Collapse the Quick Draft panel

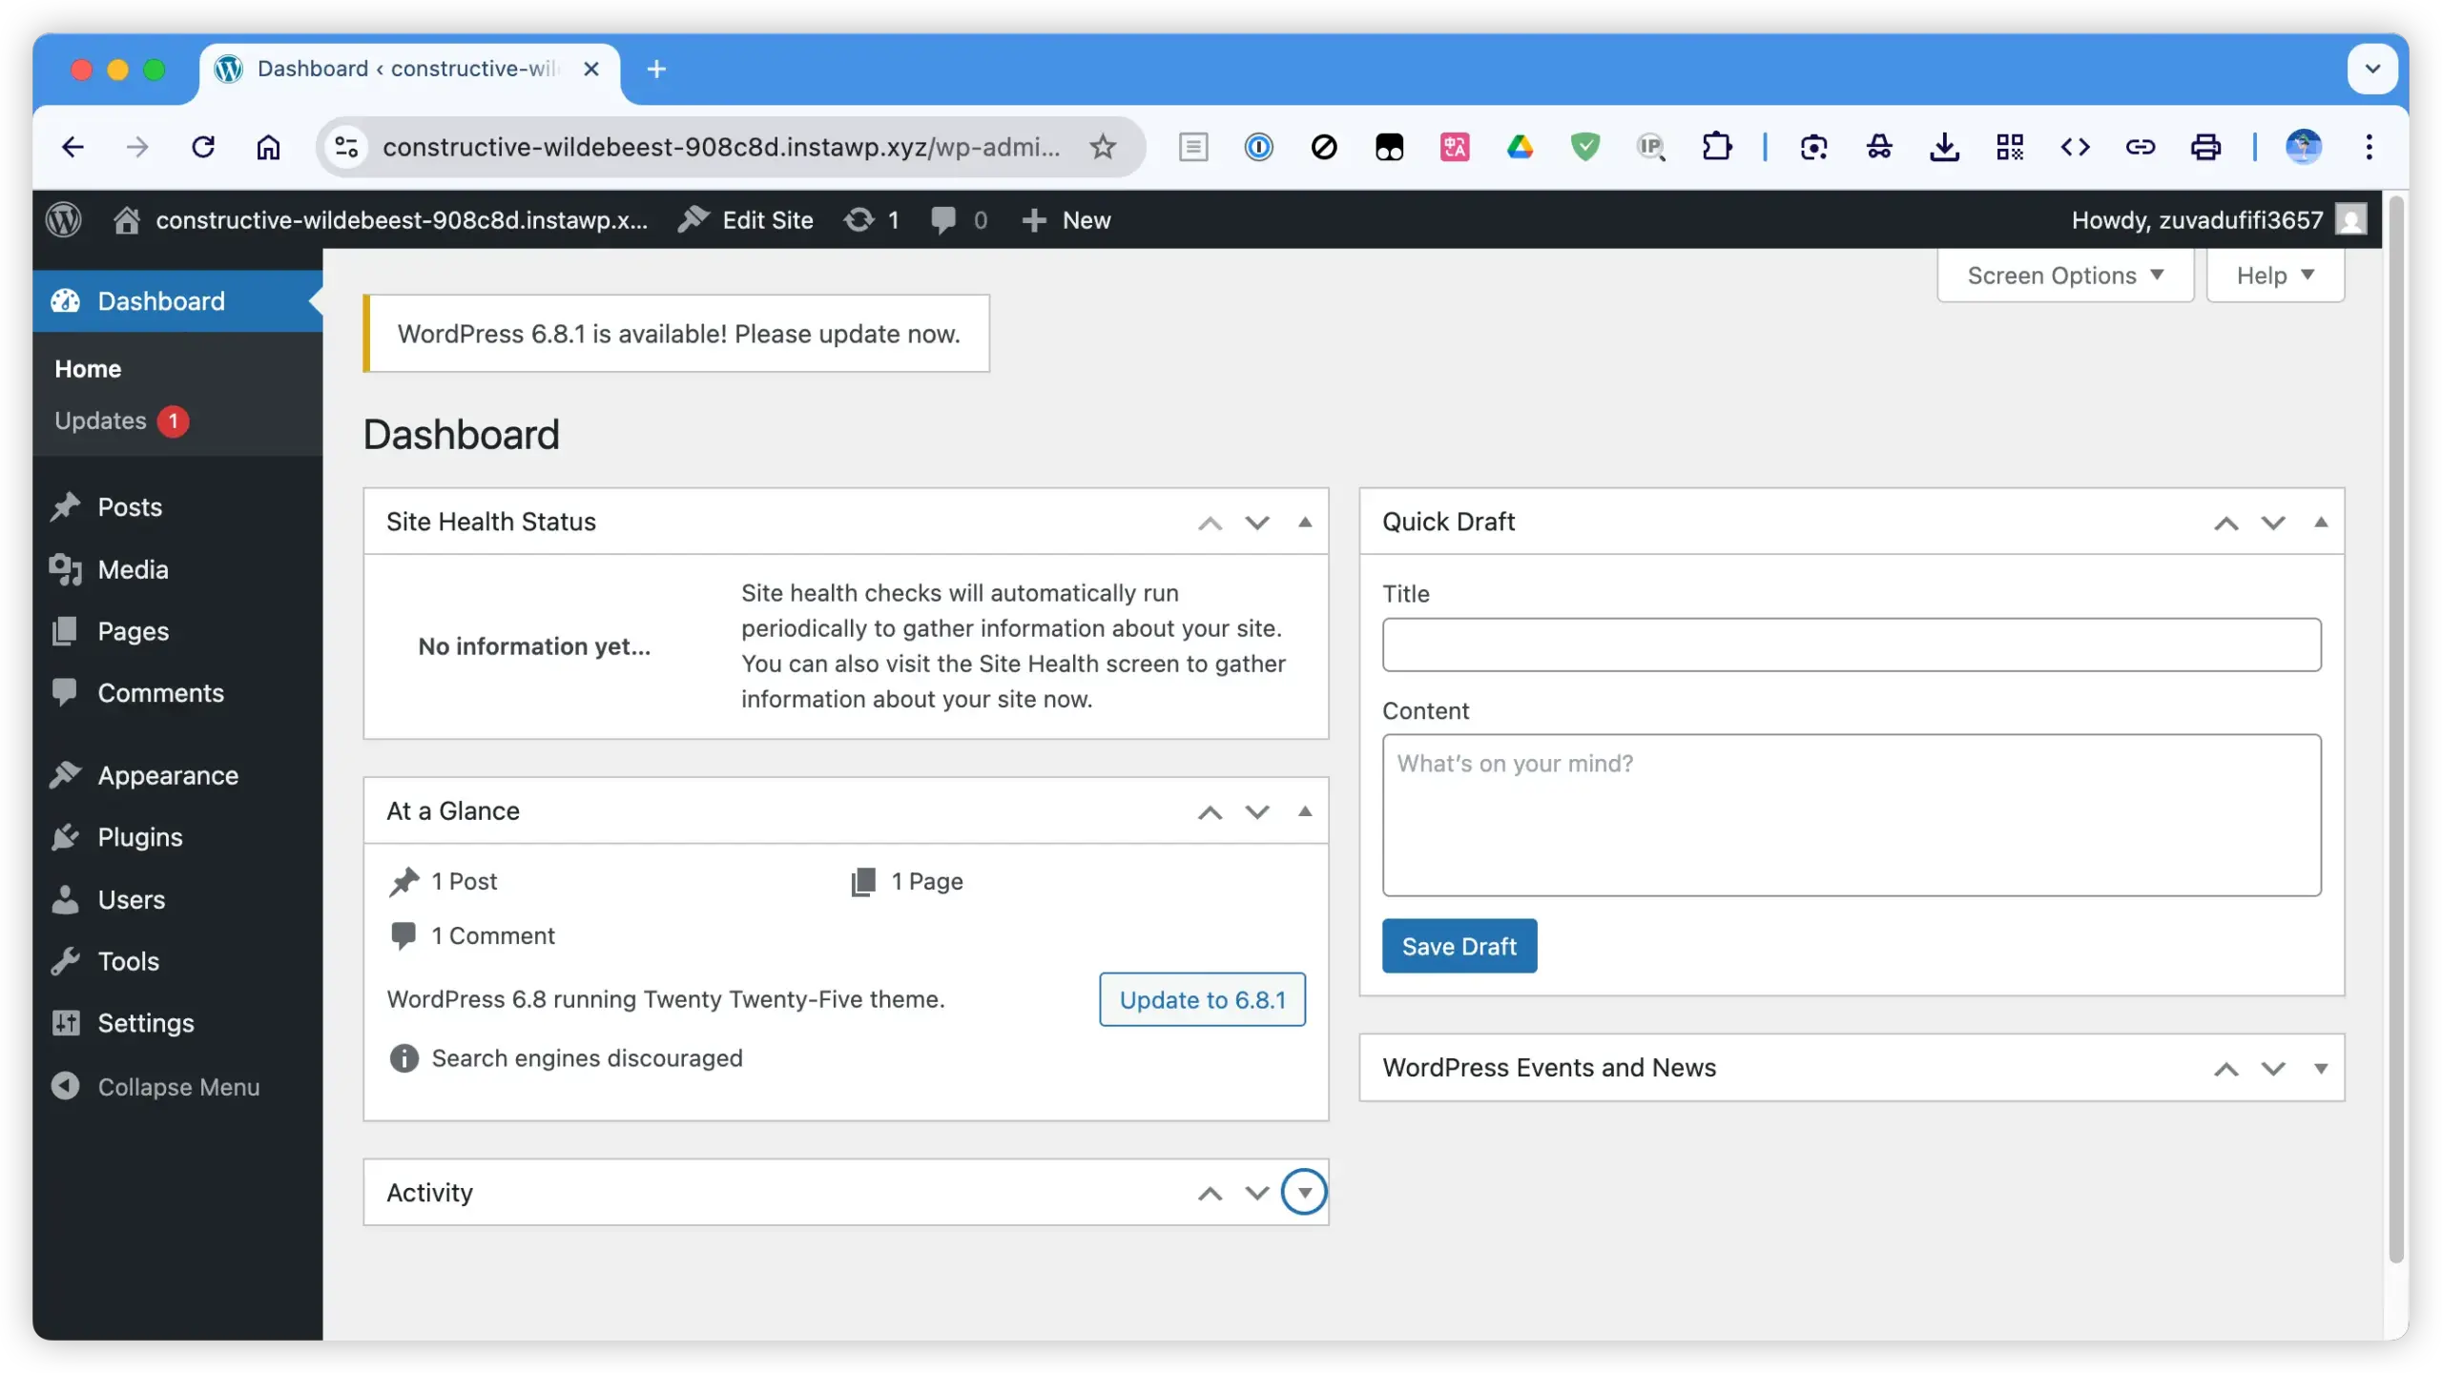(2320, 522)
